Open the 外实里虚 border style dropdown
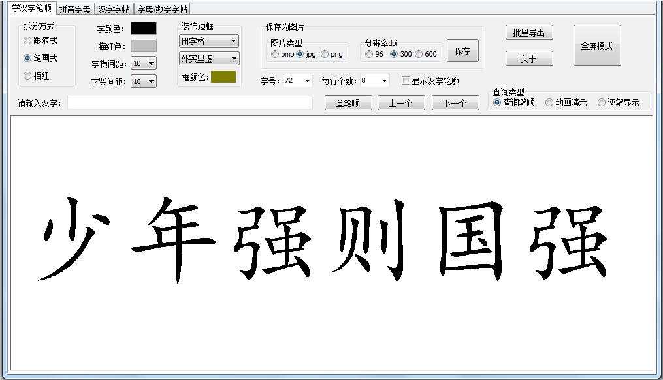The image size is (663, 380). tap(208, 58)
